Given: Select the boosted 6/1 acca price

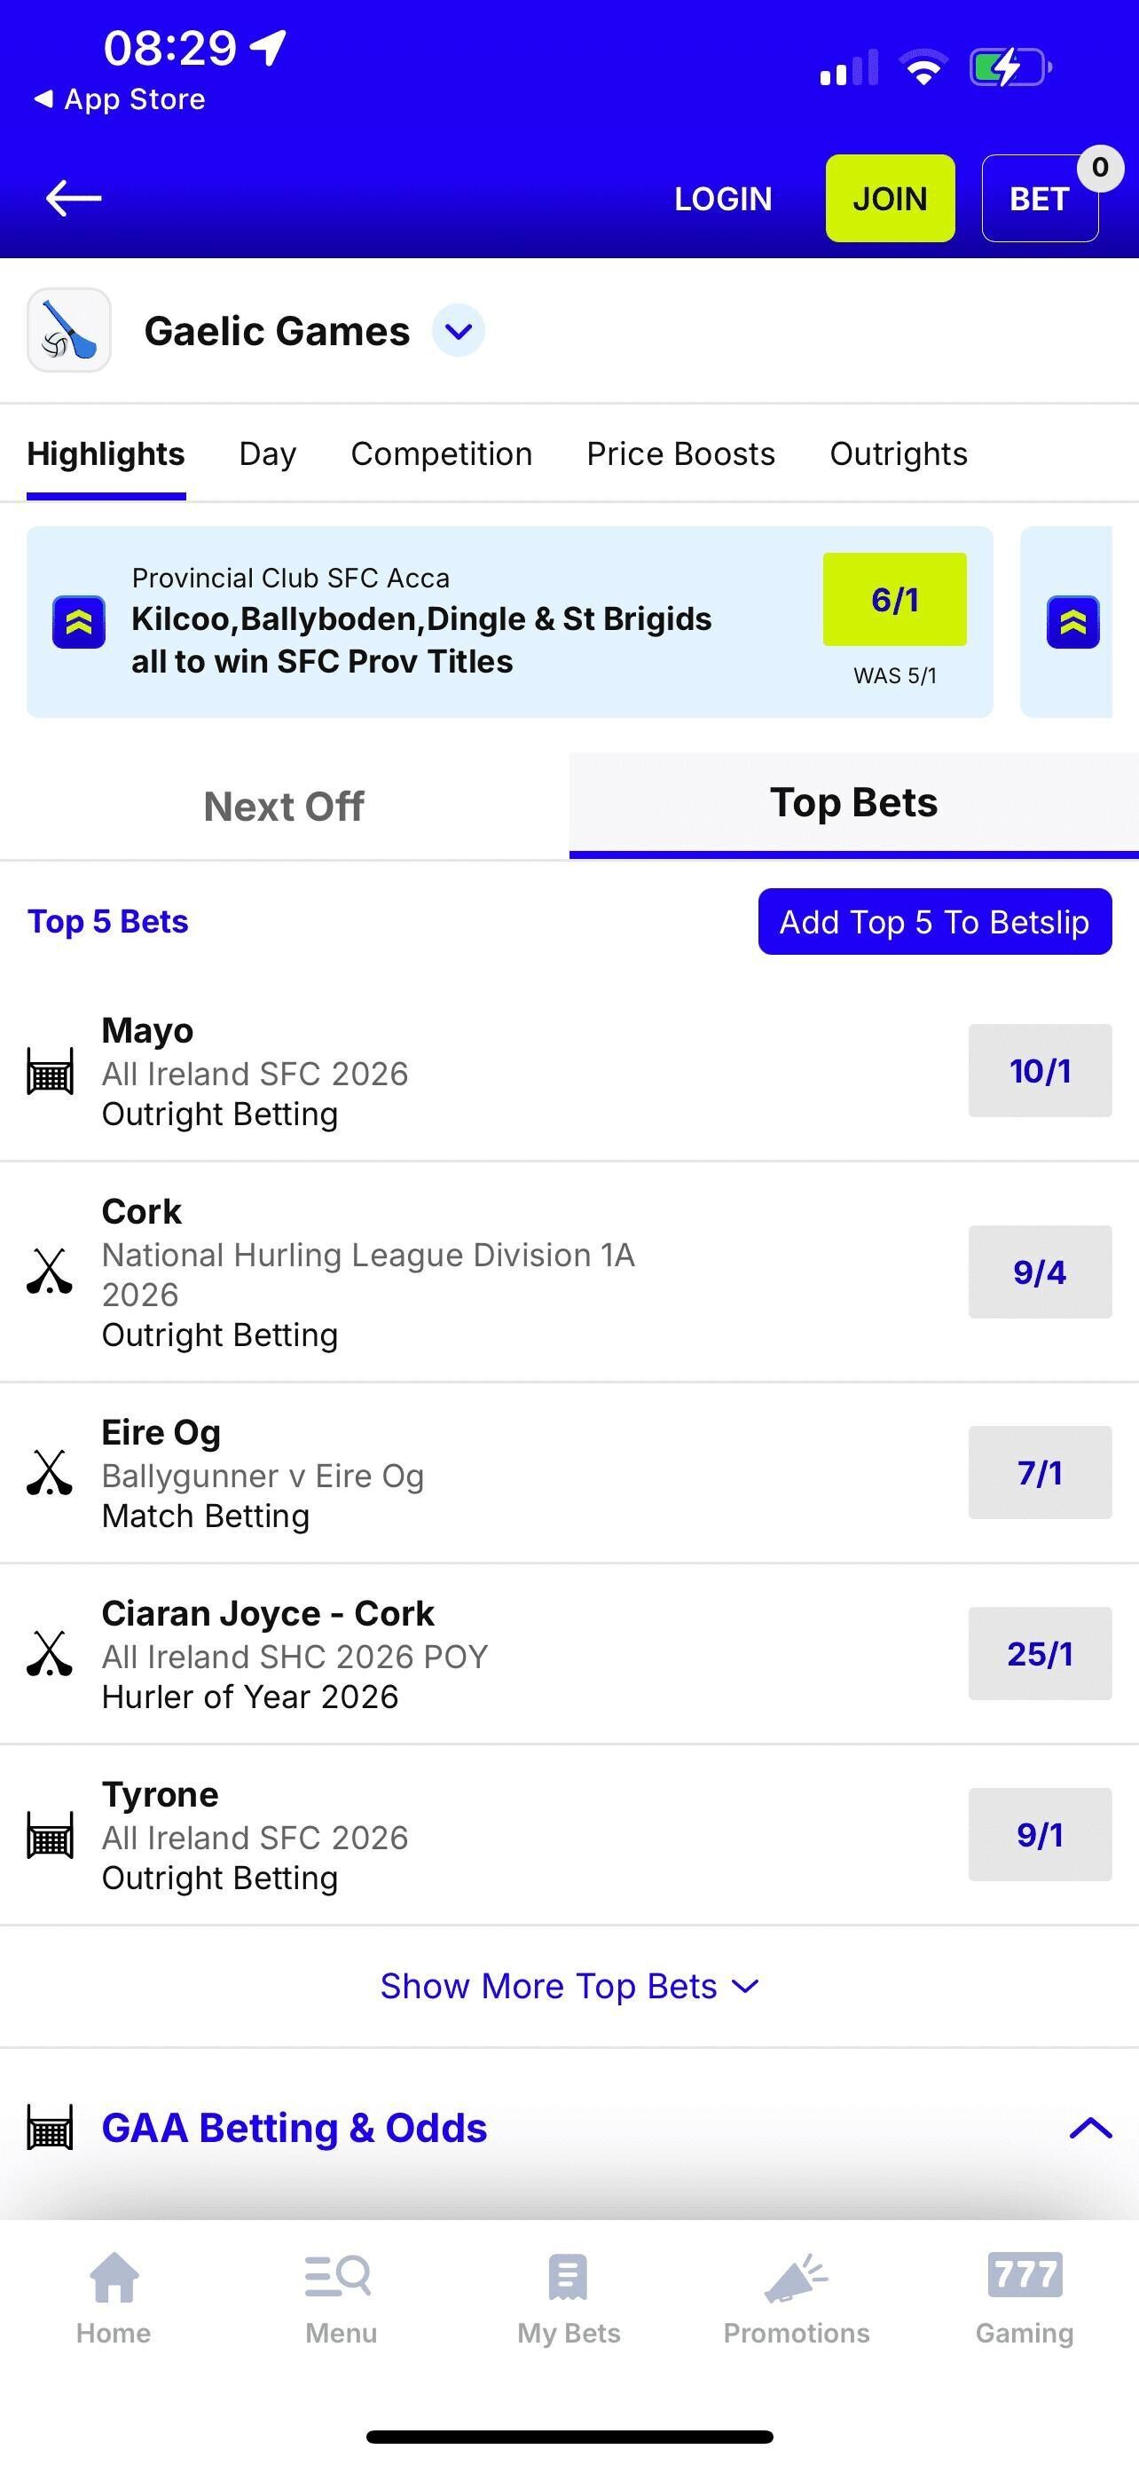Looking at the screenshot, I should coord(894,600).
